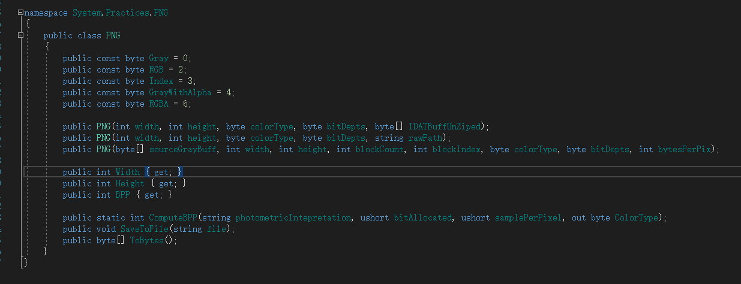The image size is (741, 284).
Task: Click the rawPath parameter in second constructor
Action: tap(425, 138)
